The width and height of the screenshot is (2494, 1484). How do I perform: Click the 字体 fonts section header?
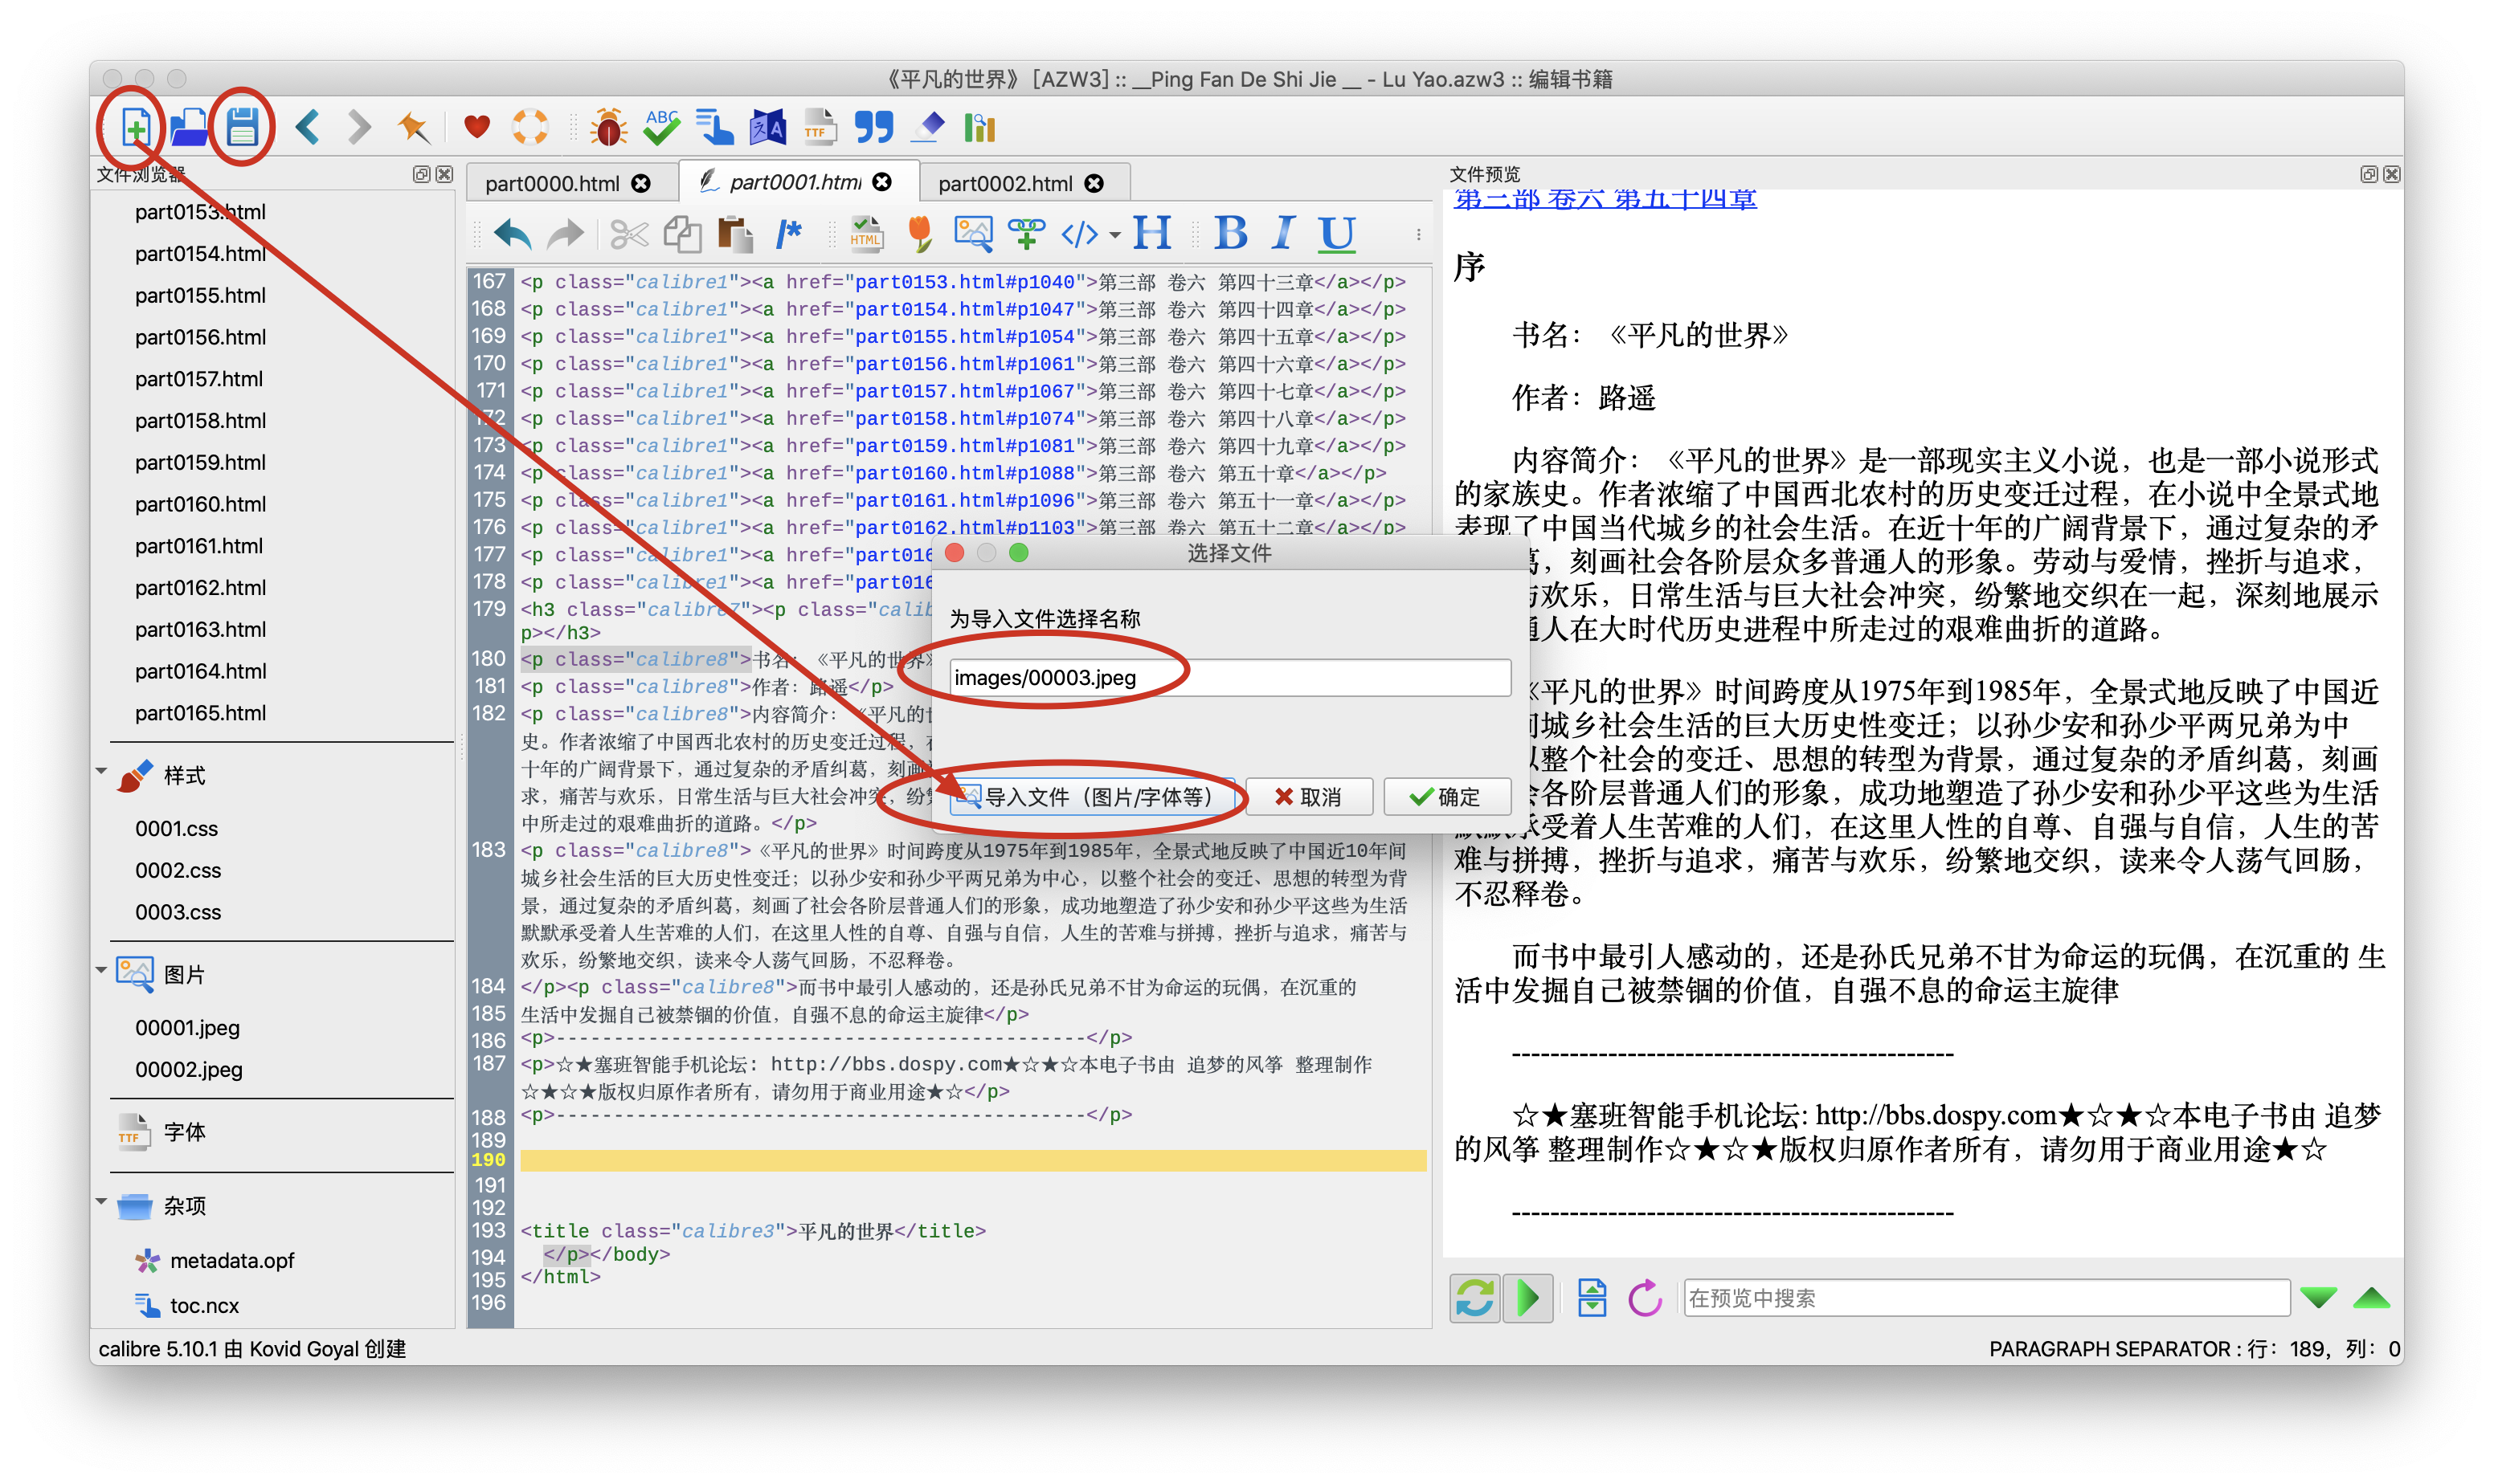[185, 1132]
